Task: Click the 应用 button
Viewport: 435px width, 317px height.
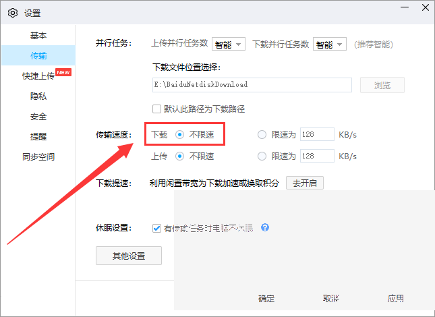Action: (395, 298)
